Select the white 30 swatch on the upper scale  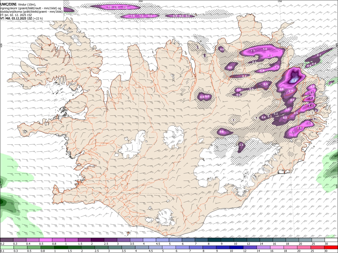pos(331,240)
